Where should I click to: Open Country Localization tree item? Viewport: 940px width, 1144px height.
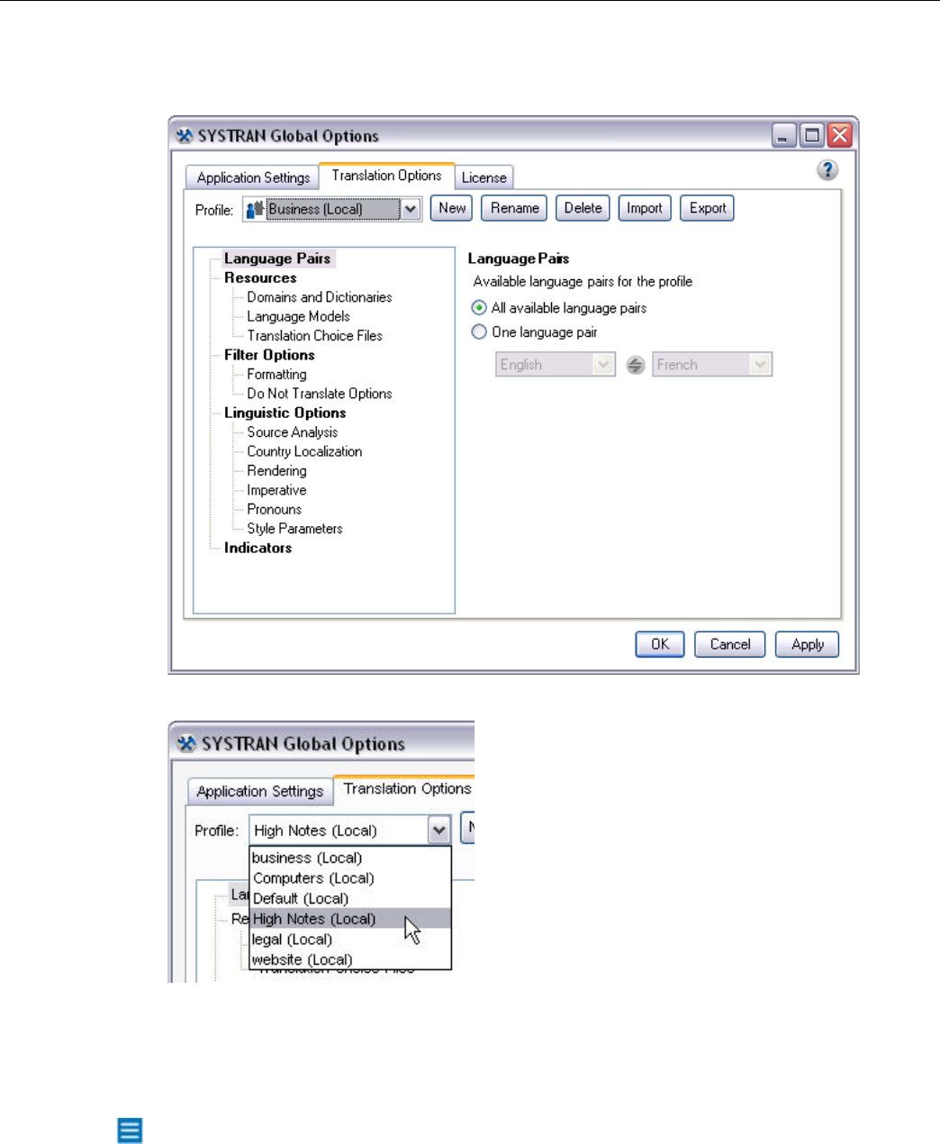[x=304, y=451]
